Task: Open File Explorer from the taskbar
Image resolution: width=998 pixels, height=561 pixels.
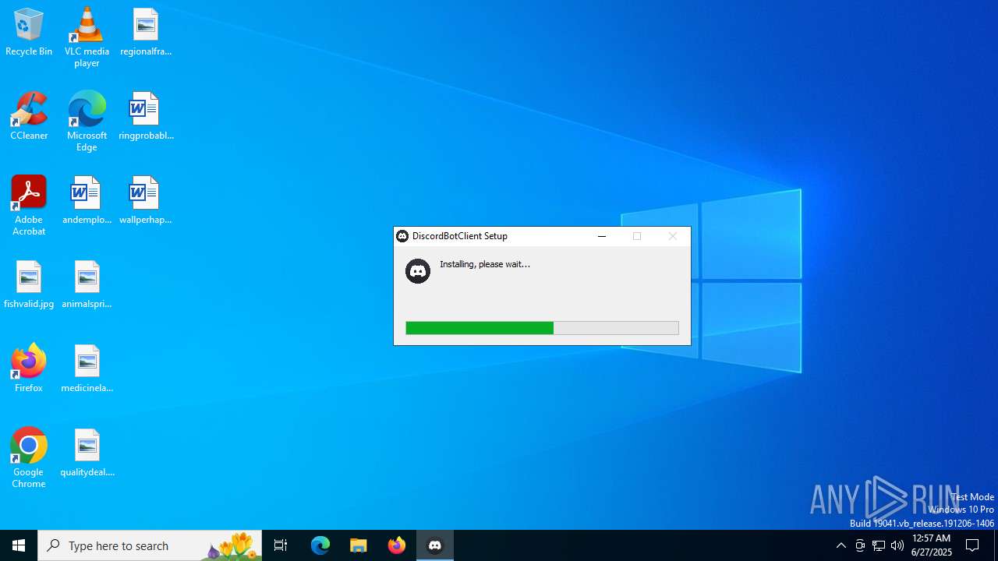Action: coord(359,545)
